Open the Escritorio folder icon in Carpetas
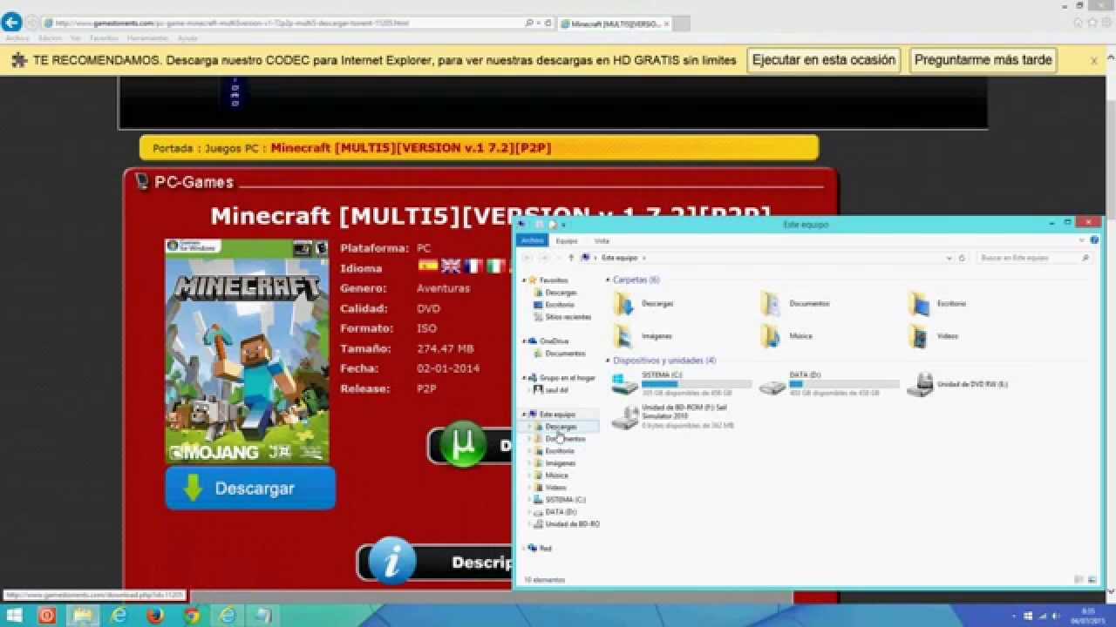 coord(919,303)
